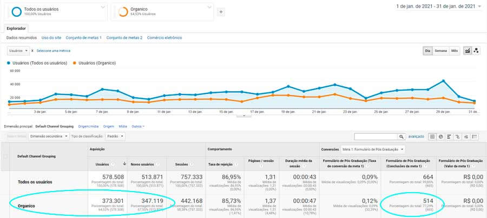Open the Comércio eletrônico tab
This screenshot has width=487, height=218.
point(164,38)
